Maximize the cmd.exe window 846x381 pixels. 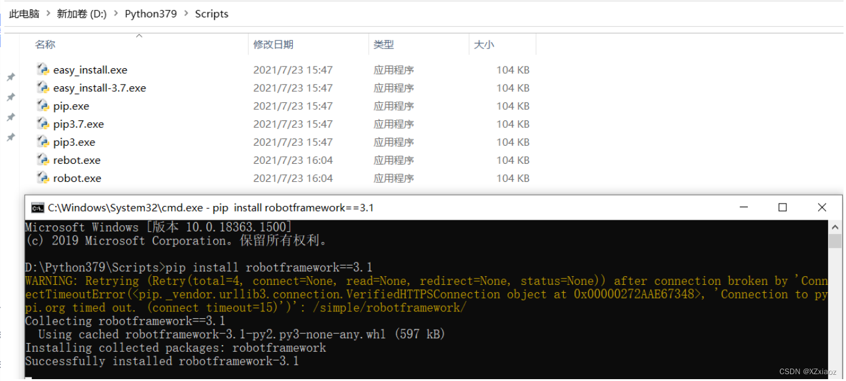[783, 207]
